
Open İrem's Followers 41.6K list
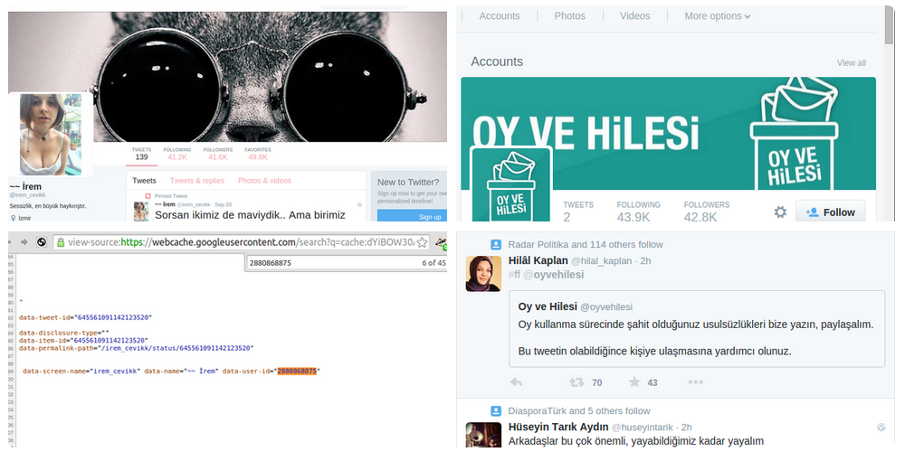(217, 154)
